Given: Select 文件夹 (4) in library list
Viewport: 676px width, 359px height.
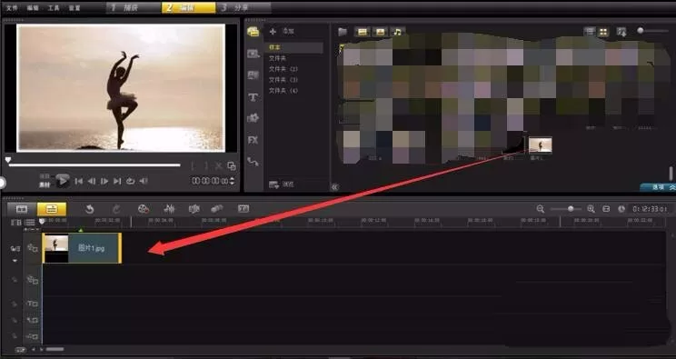Looking at the screenshot, I should [x=283, y=91].
